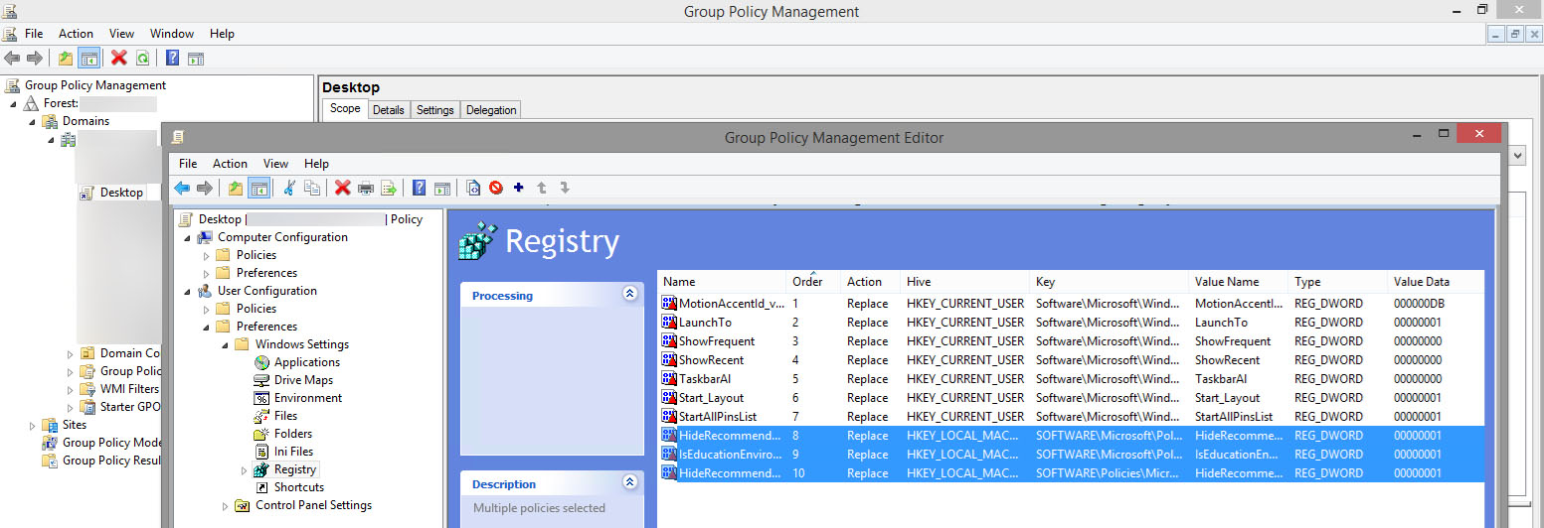
Task: Expand Preferences under Computer Configuration
Action: [x=207, y=274]
